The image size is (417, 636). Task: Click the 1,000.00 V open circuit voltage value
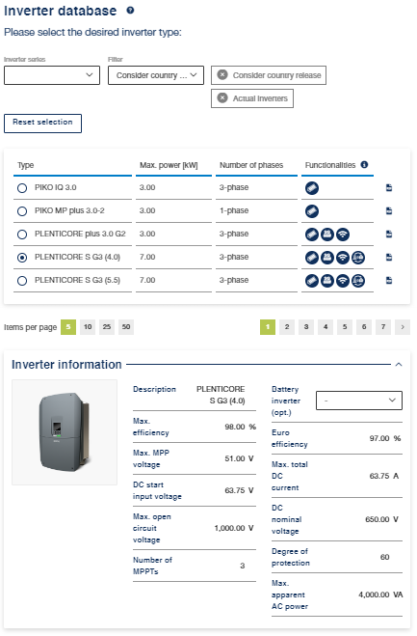coord(234,528)
